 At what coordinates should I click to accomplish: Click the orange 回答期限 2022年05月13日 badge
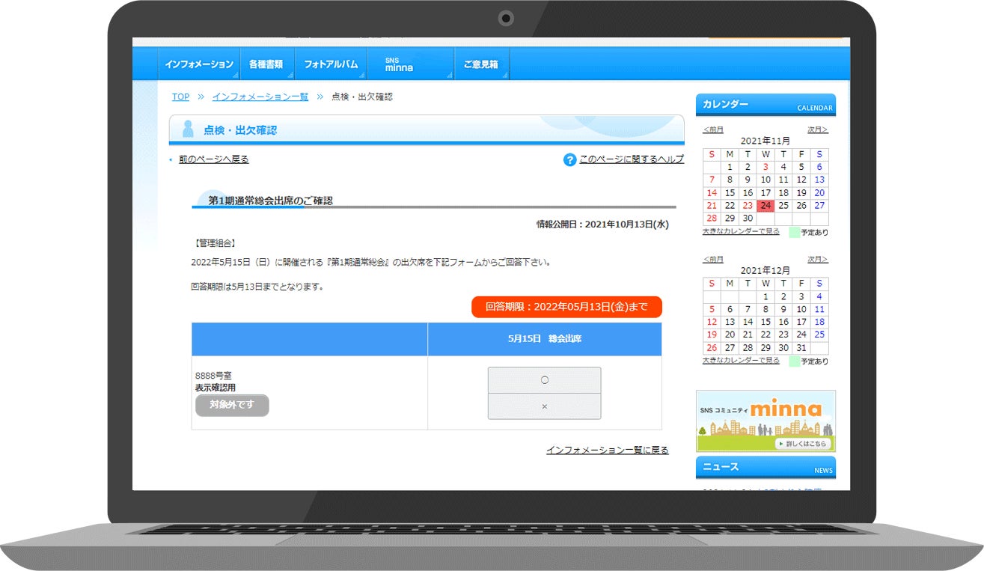pos(566,307)
